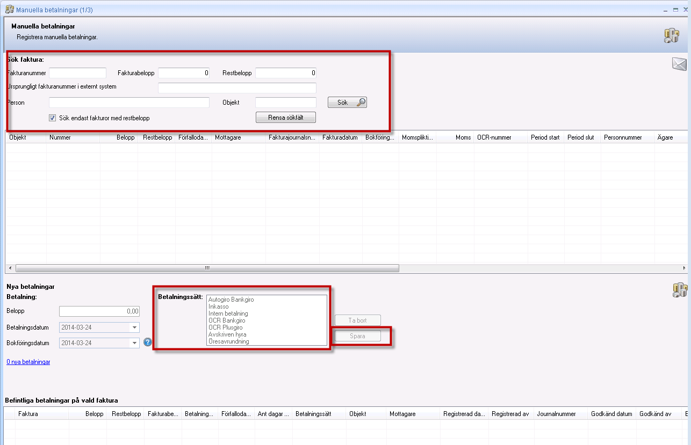Click the Restbelopp input field

click(x=286, y=73)
